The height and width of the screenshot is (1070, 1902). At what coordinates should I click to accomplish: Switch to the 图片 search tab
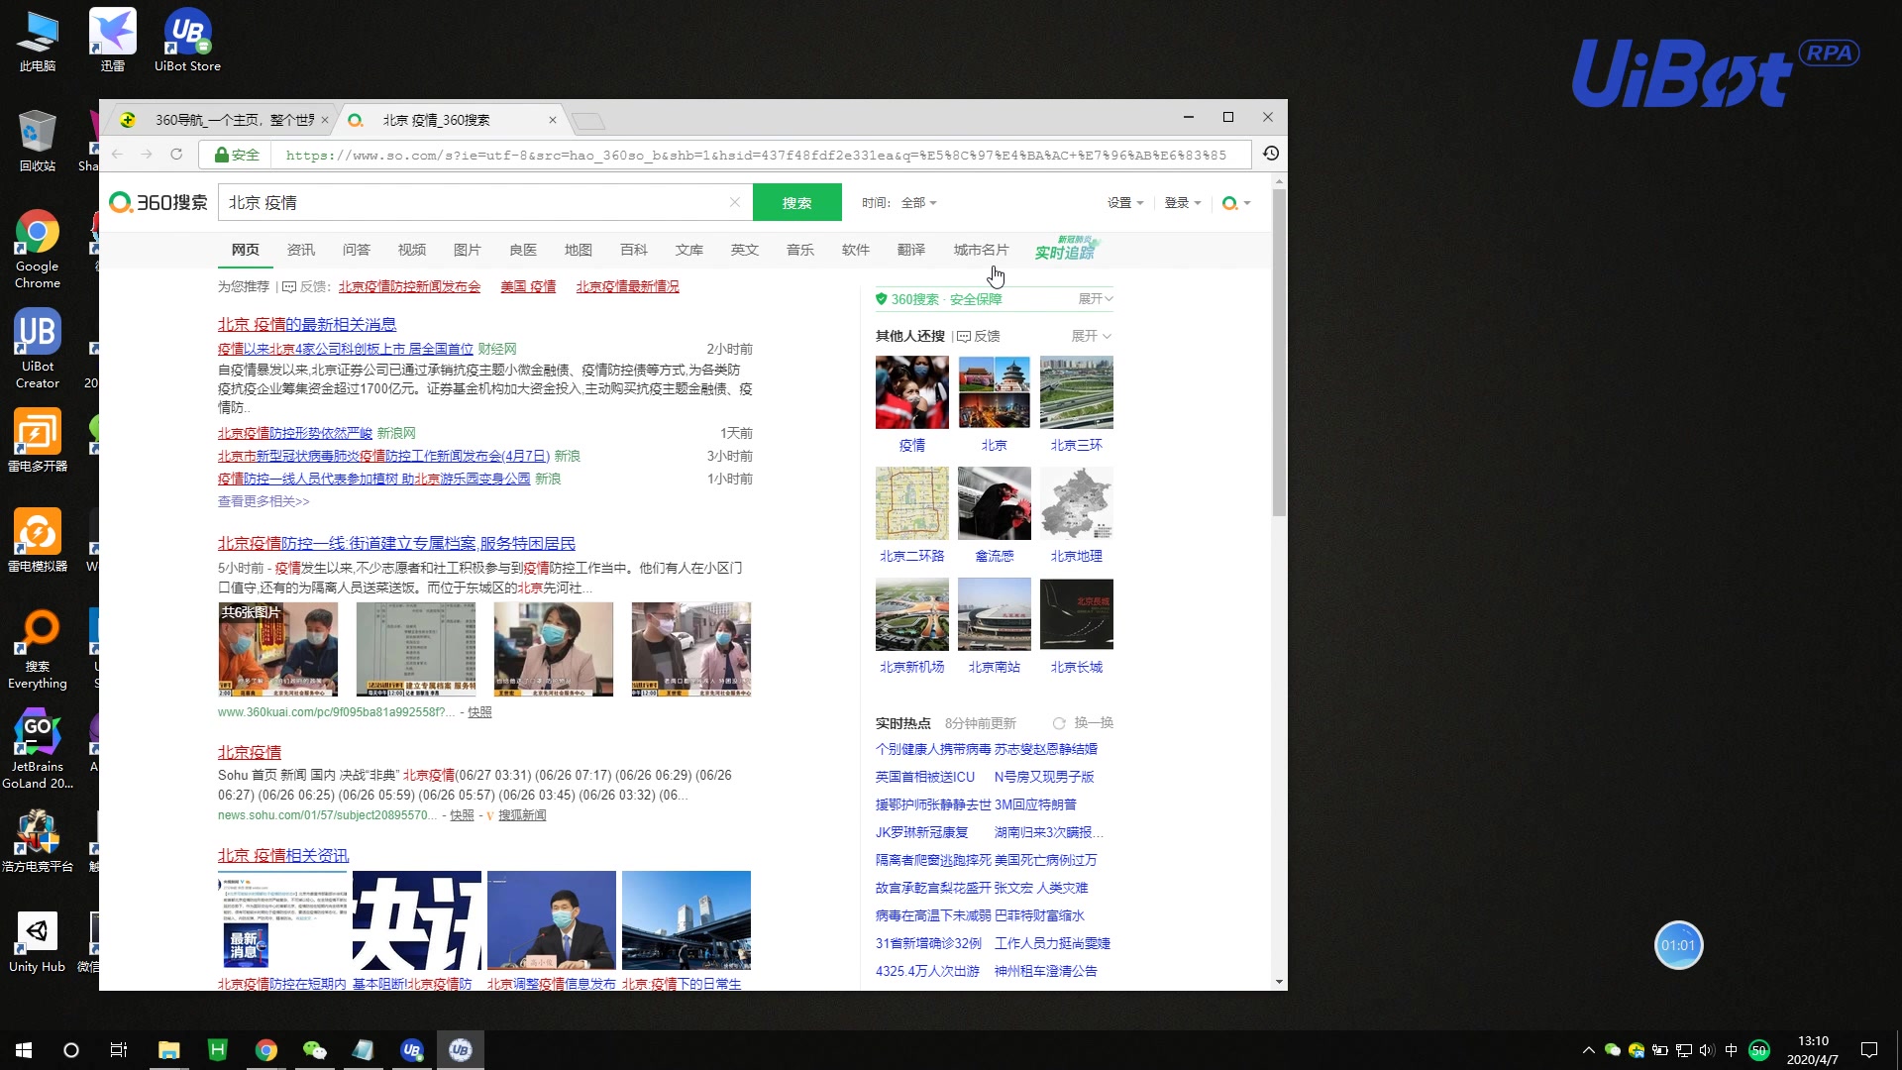coord(468,250)
